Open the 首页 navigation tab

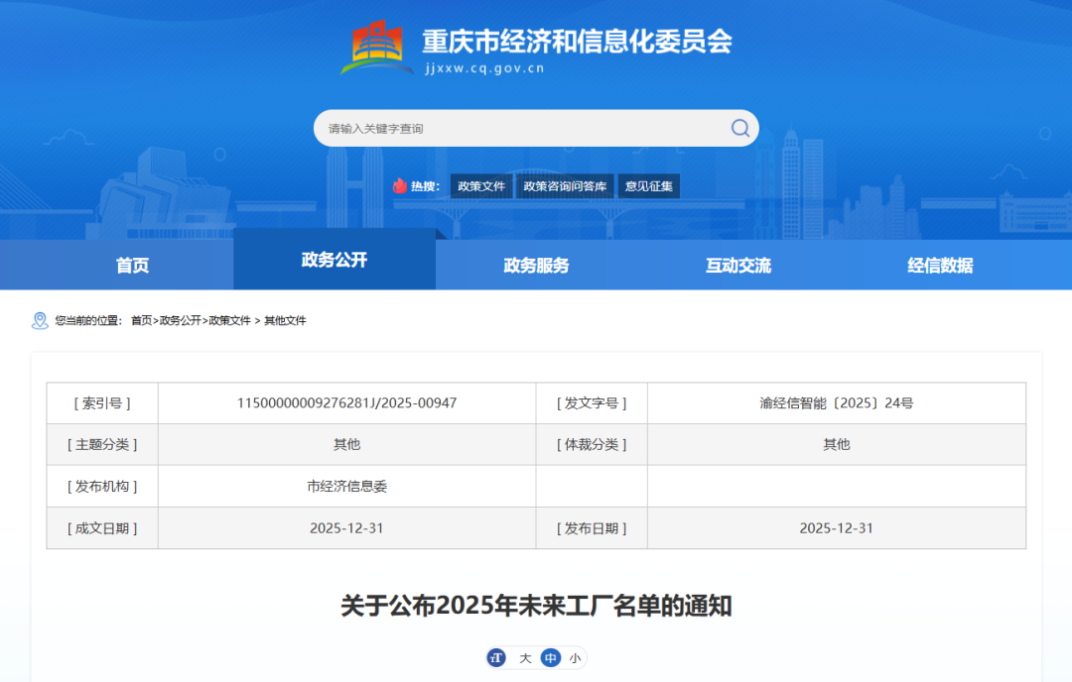tap(132, 265)
